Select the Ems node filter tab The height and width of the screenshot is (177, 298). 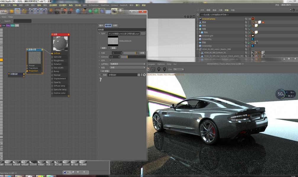point(8,25)
